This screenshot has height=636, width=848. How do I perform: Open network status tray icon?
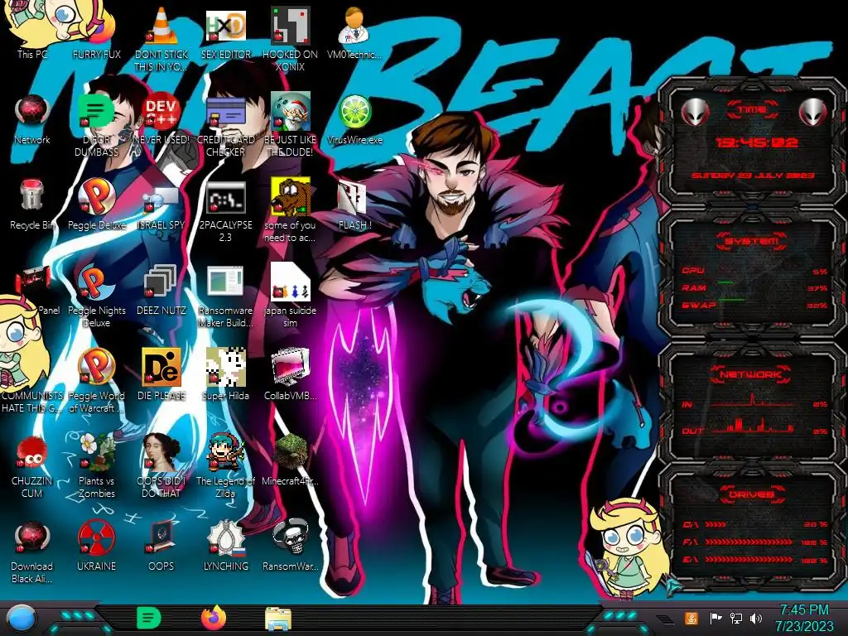735,618
